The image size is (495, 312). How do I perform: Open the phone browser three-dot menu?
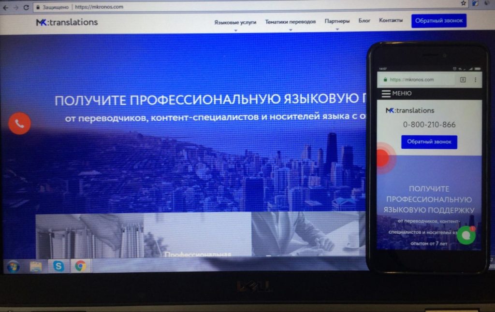pos(476,80)
